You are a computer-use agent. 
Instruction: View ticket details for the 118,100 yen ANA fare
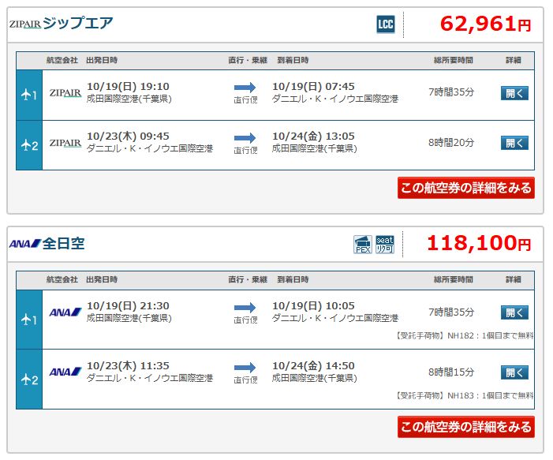466,427
